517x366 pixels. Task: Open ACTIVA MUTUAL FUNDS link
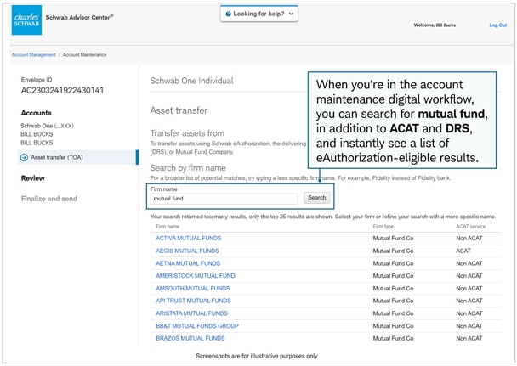[189, 239]
